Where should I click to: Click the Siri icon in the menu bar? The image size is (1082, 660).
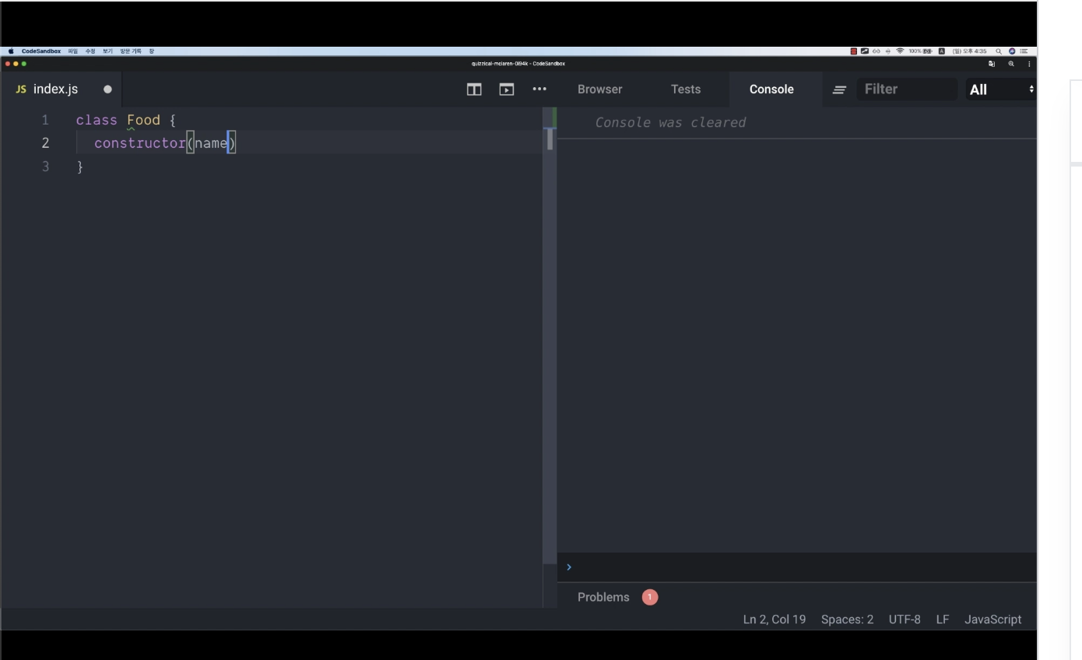1012,51
